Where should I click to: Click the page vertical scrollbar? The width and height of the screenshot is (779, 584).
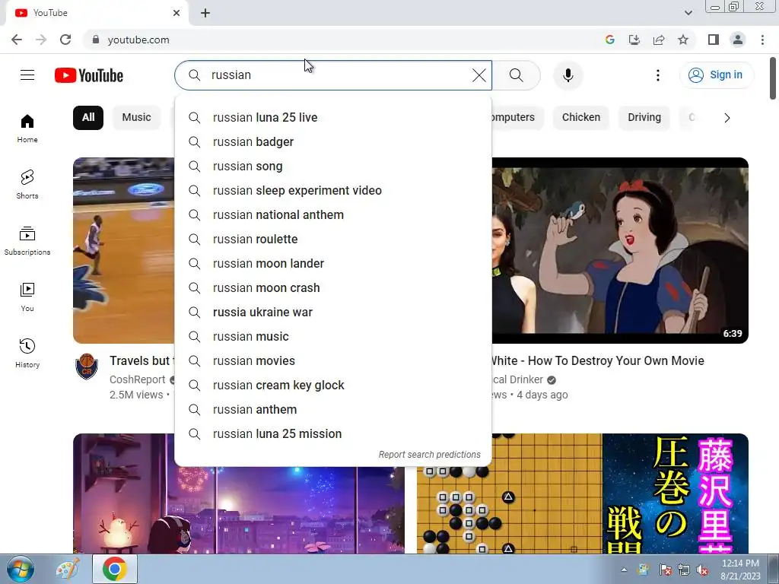click(x=773, y=79)
